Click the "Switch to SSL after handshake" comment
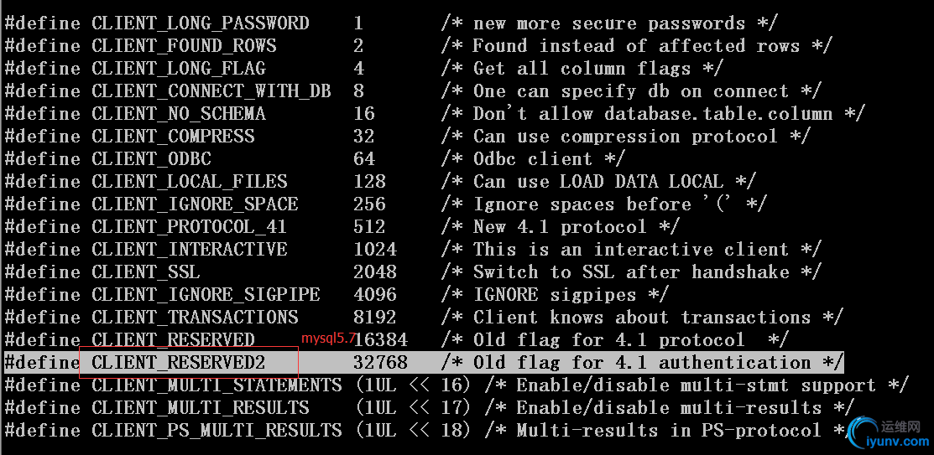 (x=631, y=272)
